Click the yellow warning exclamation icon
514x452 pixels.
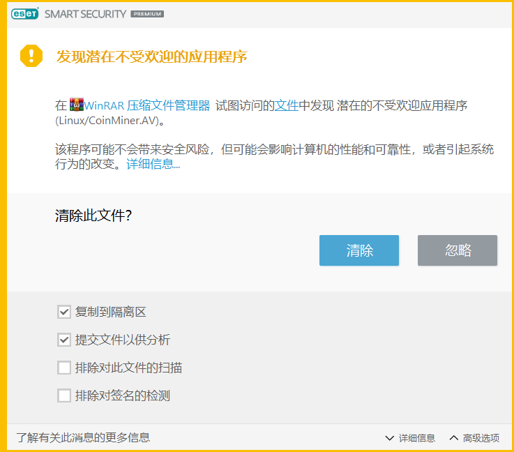coord(31,56)
